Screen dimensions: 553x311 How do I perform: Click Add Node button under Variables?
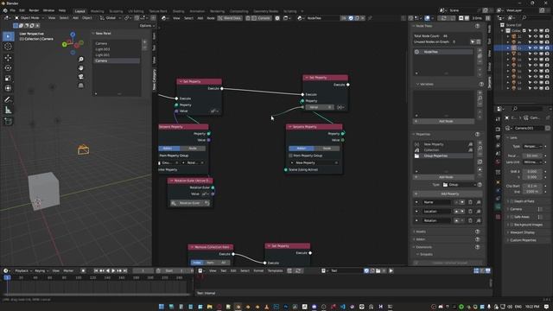pyautogui.click(x=443, y=121)
